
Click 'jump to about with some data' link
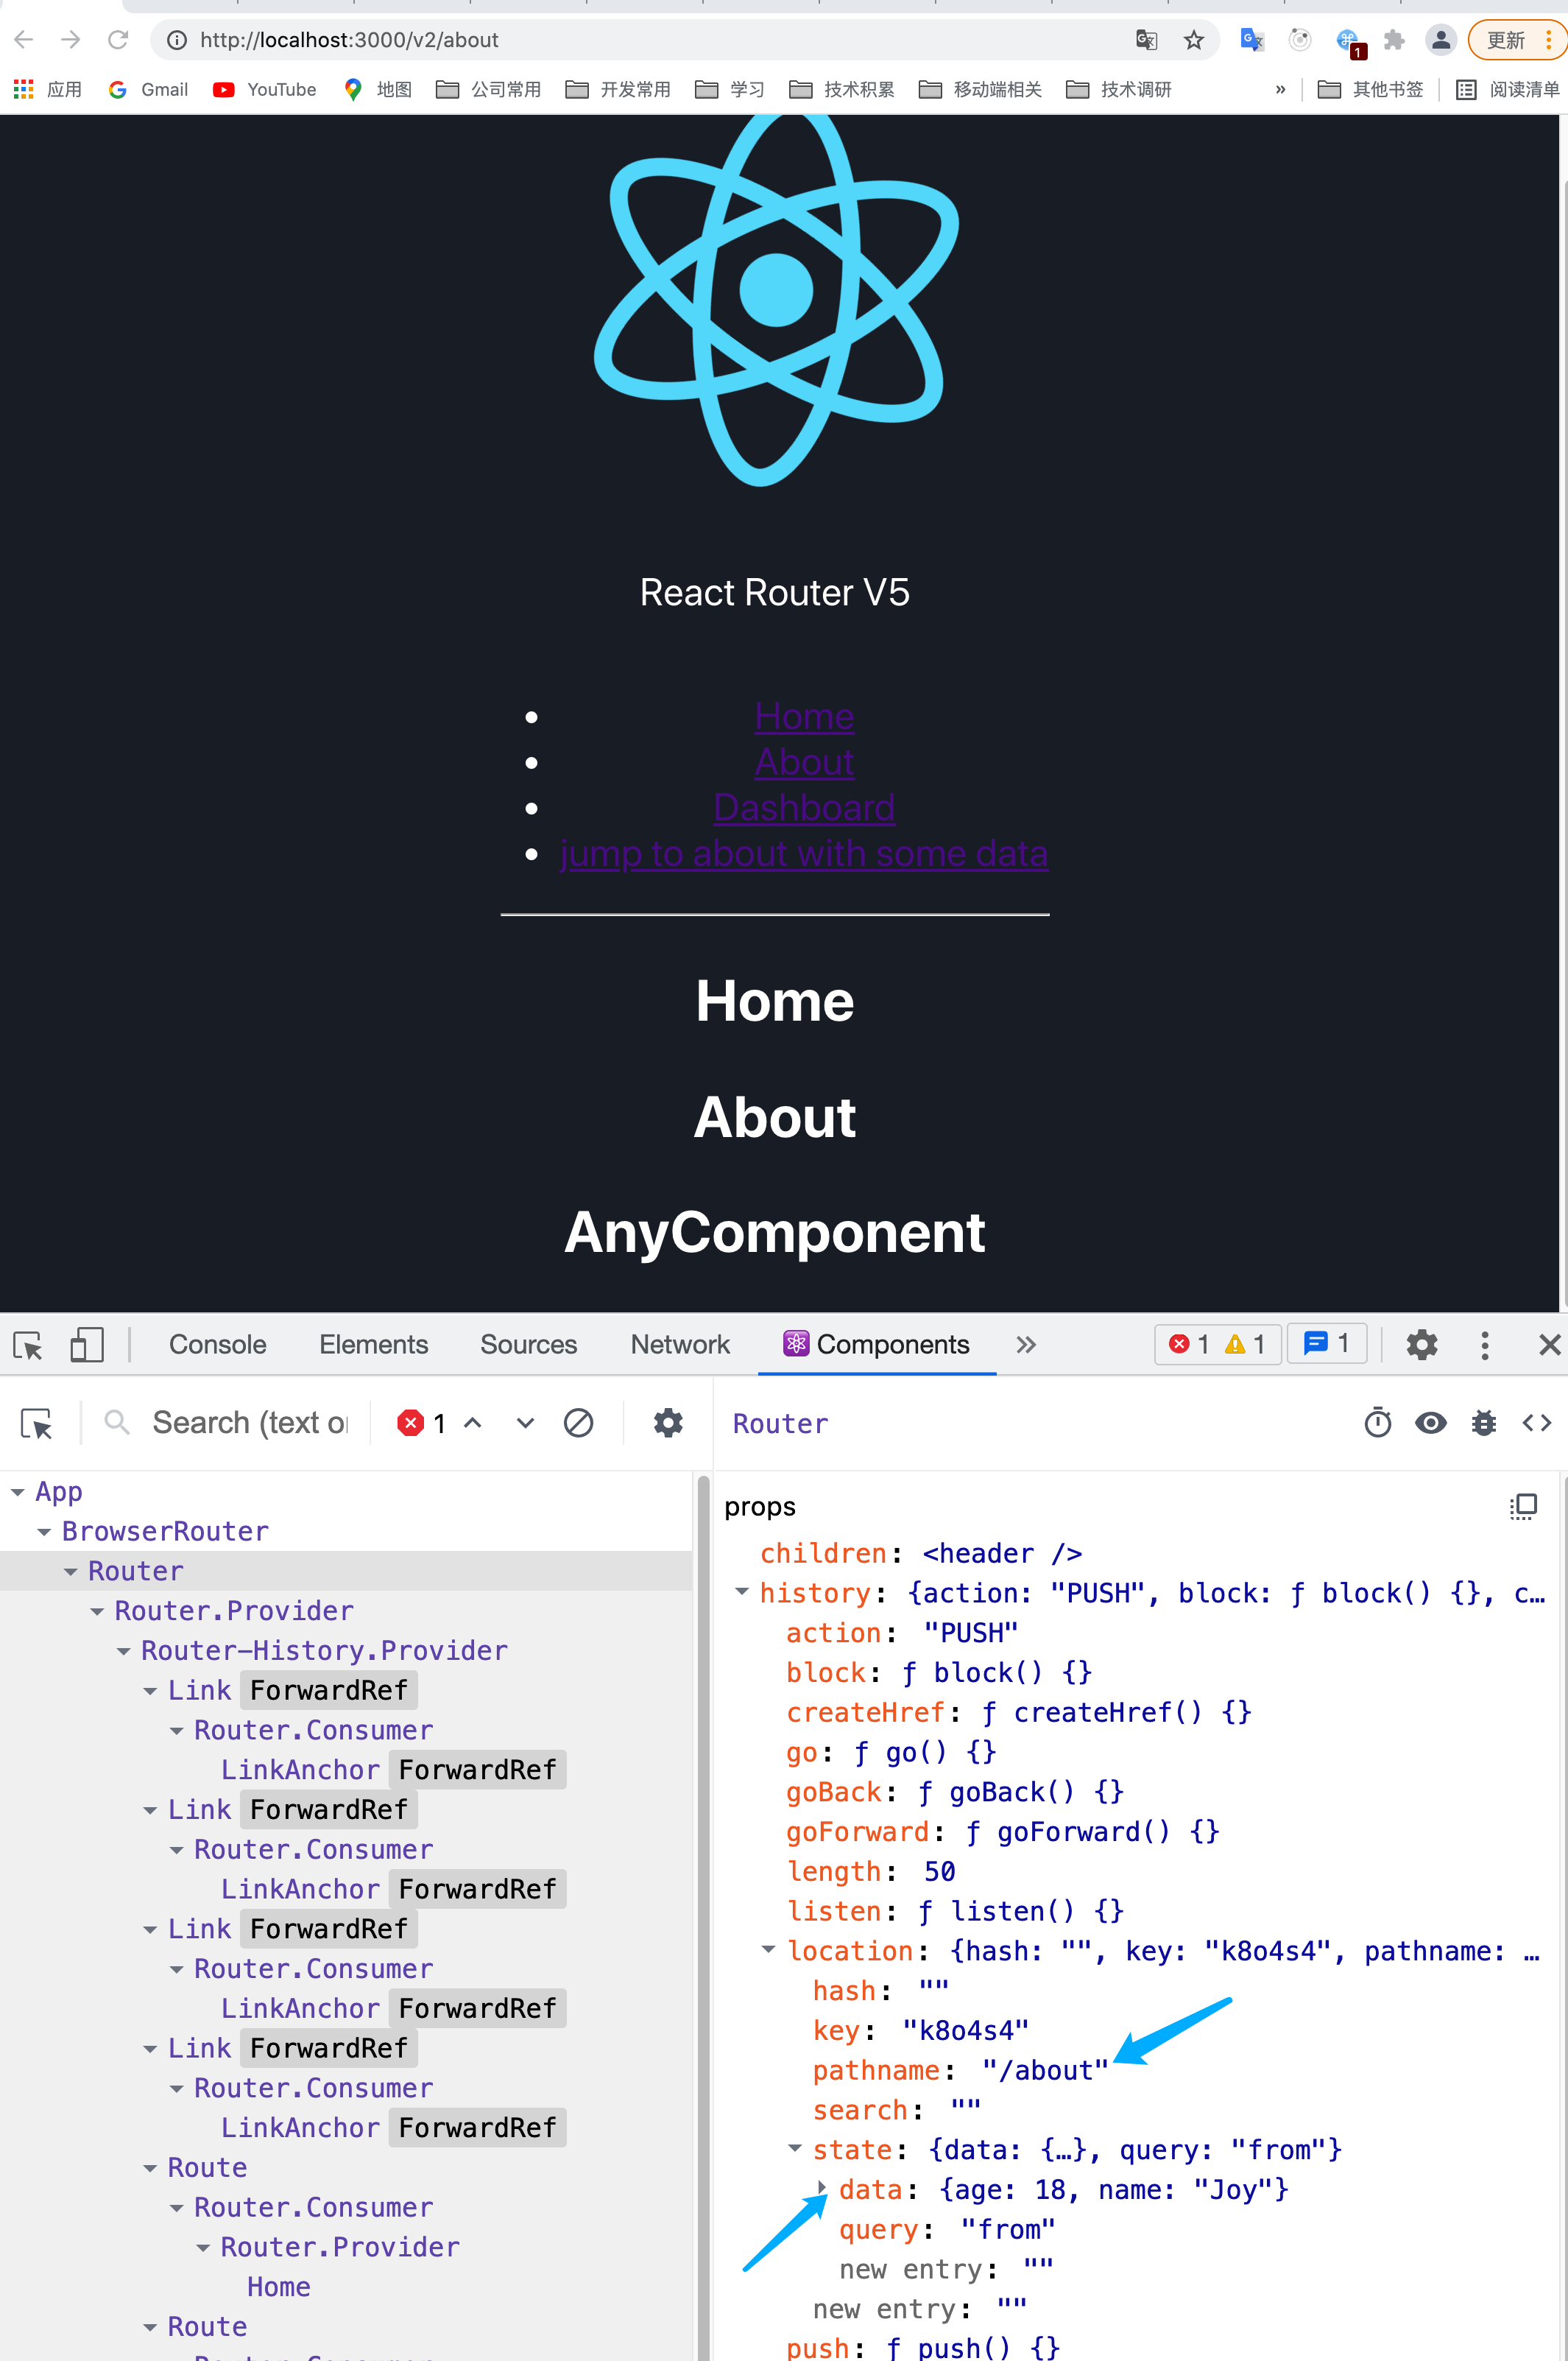click(x=804, y=854)
